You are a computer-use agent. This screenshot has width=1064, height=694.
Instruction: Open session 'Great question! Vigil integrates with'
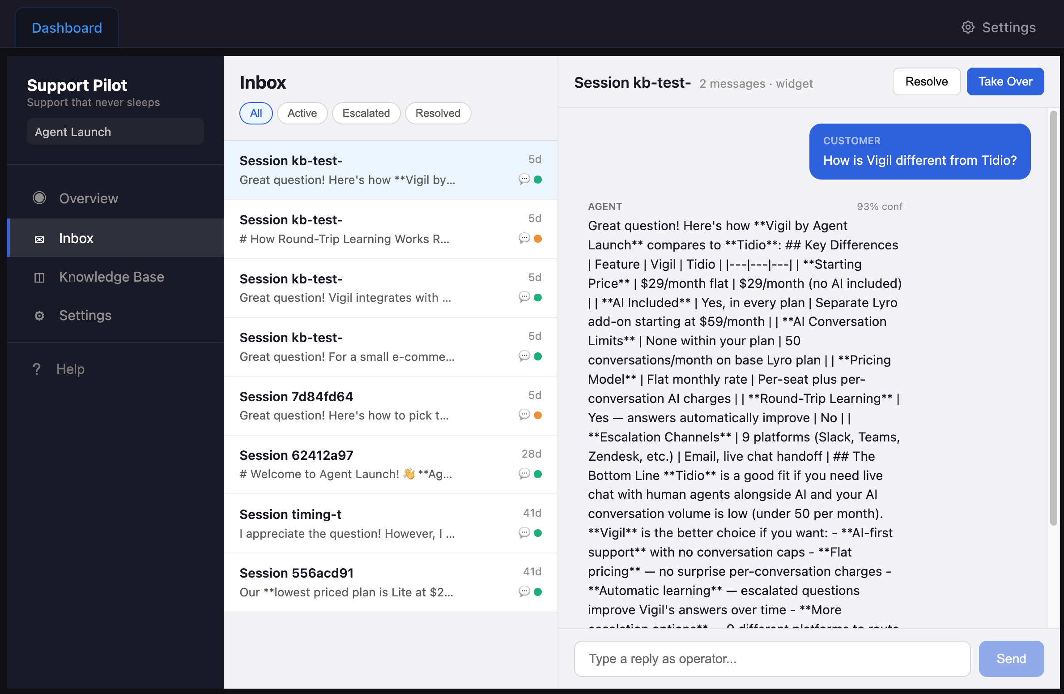391,288
